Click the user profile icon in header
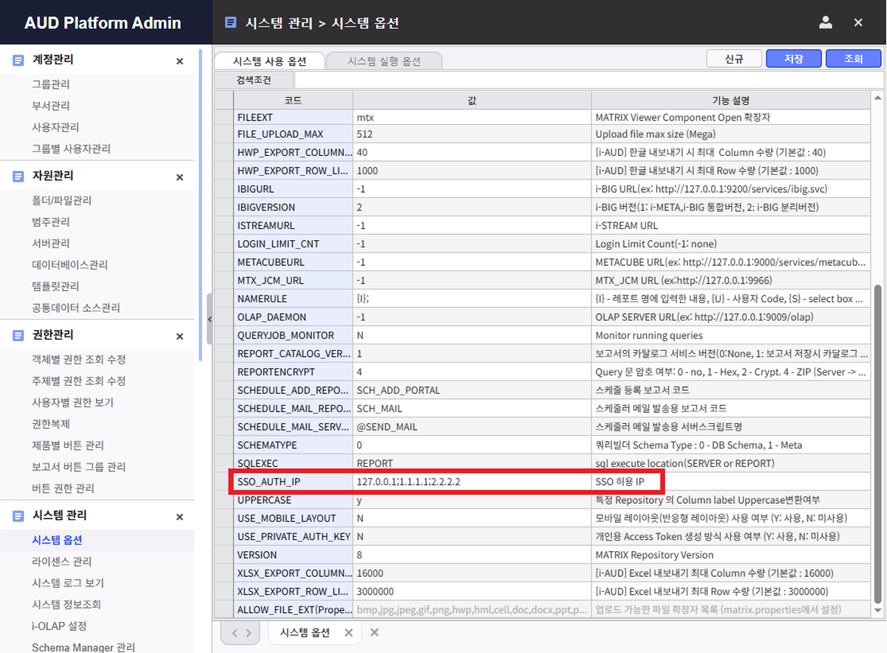Viewport: 887px width, 653px height. (x=826, y=22)
